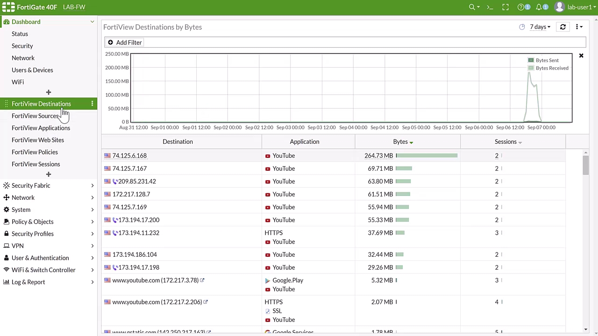Click the Add Filter button
This screenshot has width=598, height=336.
click(124, 42)
